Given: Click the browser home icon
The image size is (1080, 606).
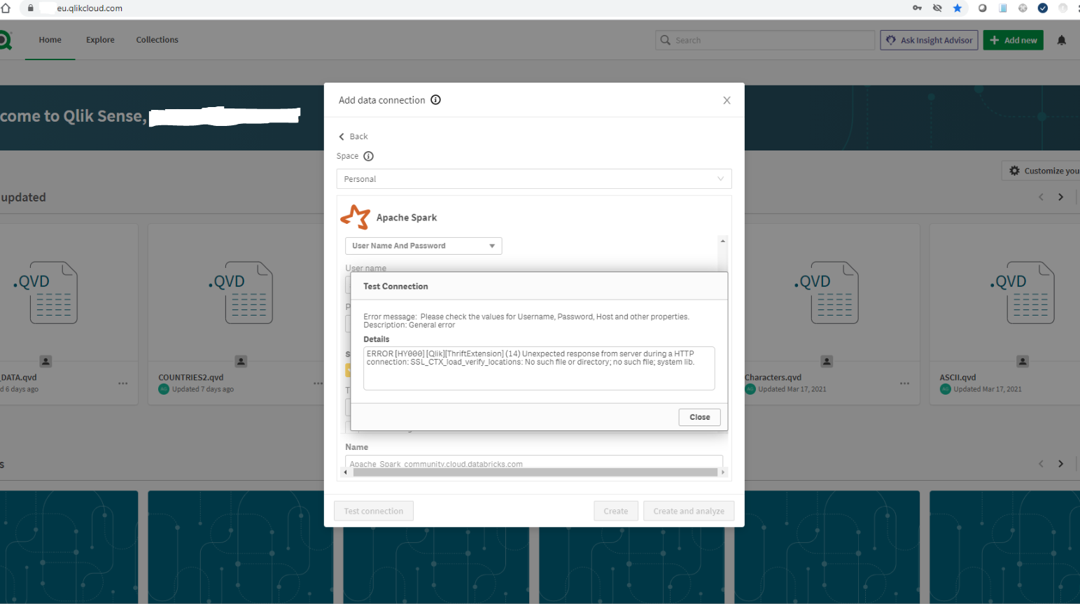Looking at the screenshot, I should tap(6, 8).
